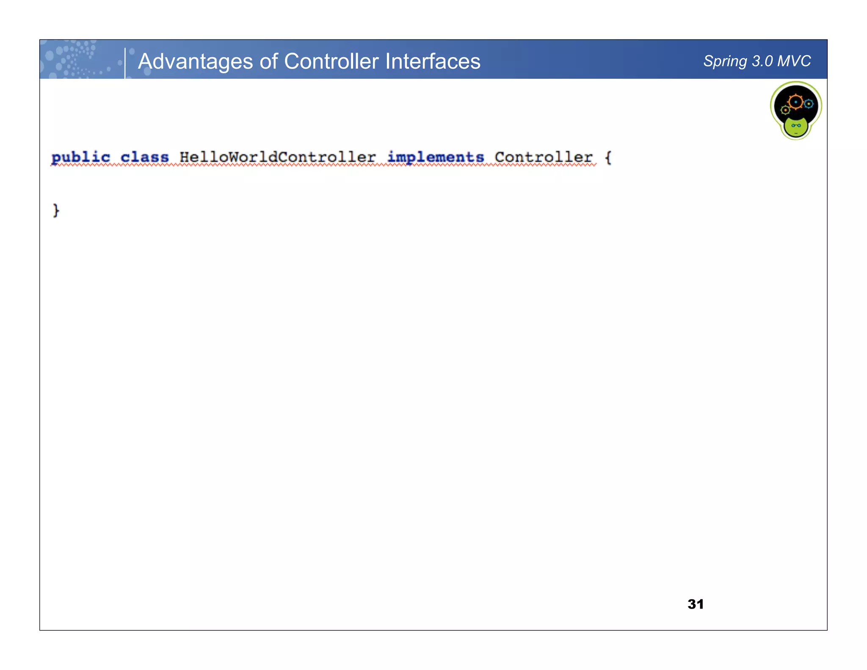Click the white vertical divider in header

(x=125, y=63)
